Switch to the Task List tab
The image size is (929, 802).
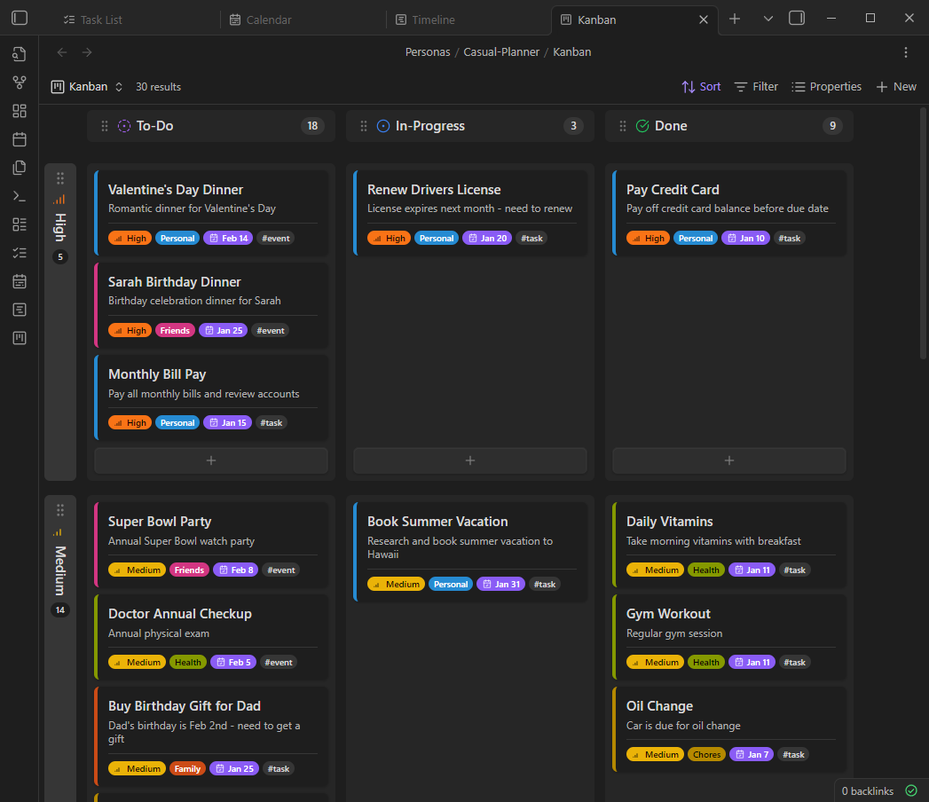point(102,19)
